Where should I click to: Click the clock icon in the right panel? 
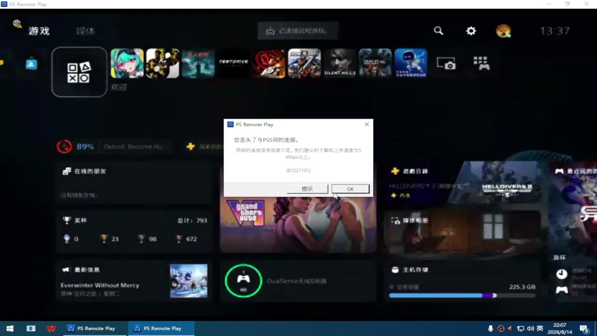(562, 273)
